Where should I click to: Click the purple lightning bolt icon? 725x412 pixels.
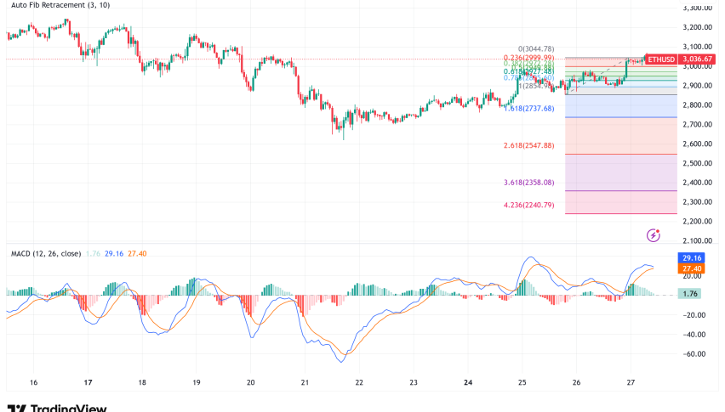point(654,235)
